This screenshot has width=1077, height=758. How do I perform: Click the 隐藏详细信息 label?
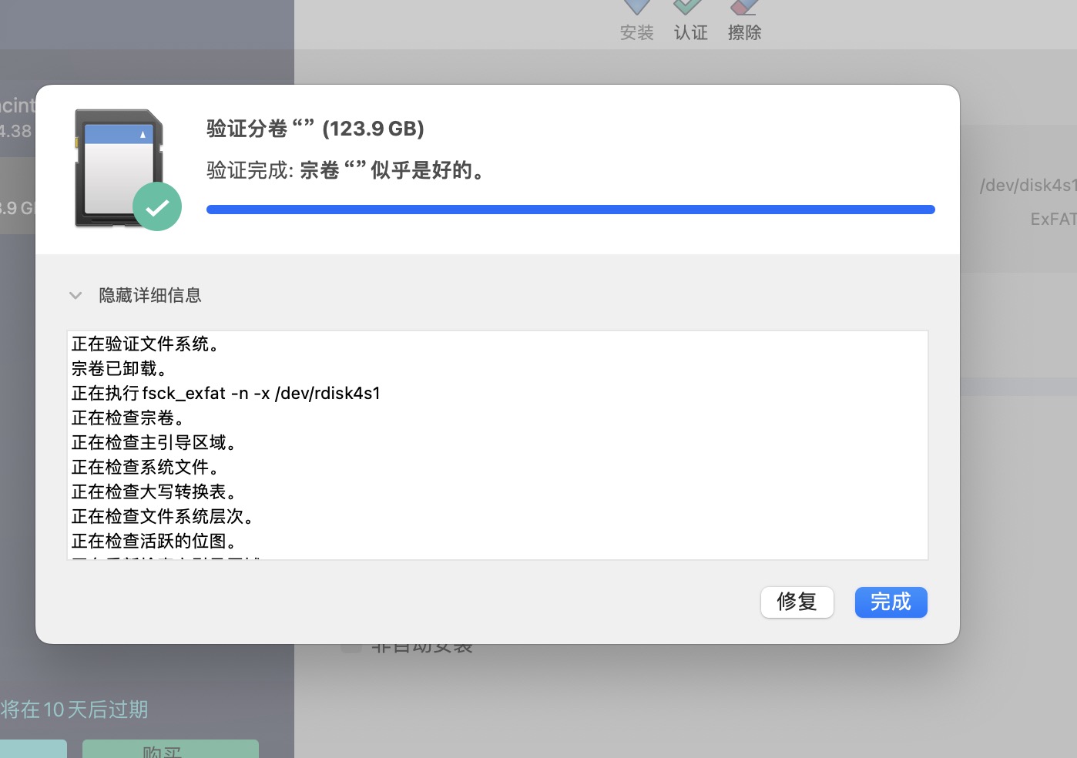click(150, 295)
